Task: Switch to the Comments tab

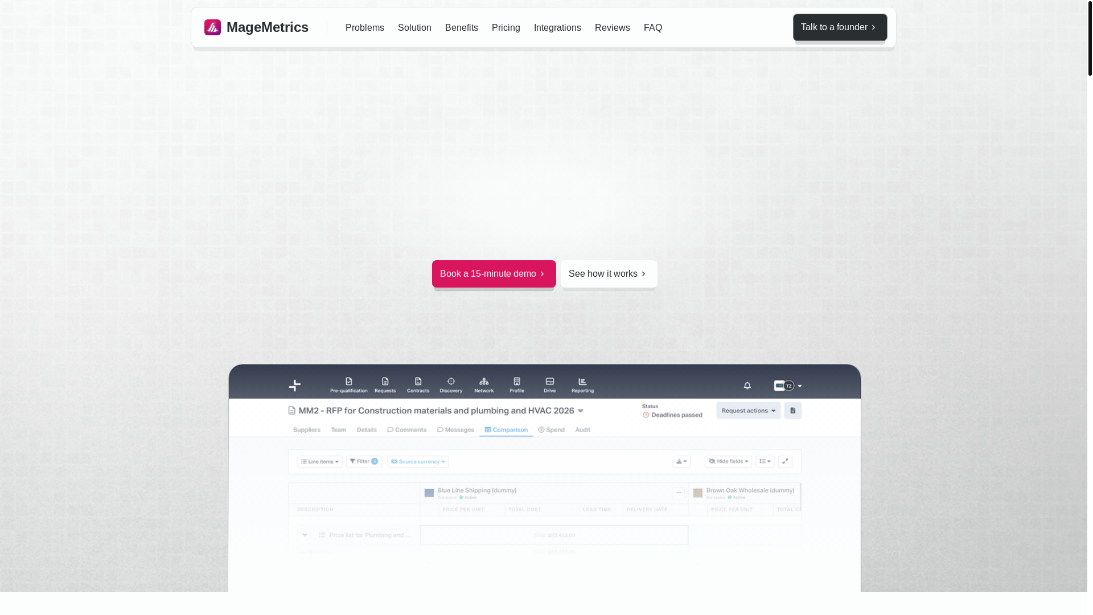Action: (x=406, y=430)
